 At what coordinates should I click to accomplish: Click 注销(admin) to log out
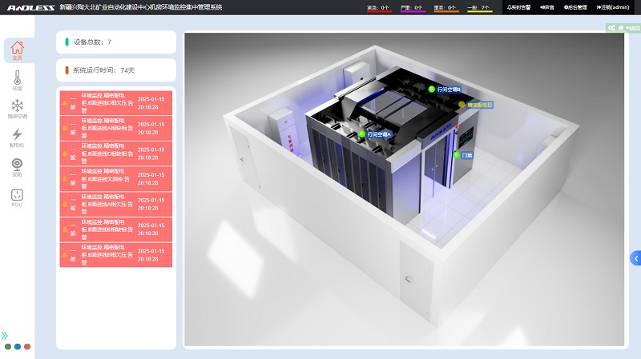click(x=614, y=6)
